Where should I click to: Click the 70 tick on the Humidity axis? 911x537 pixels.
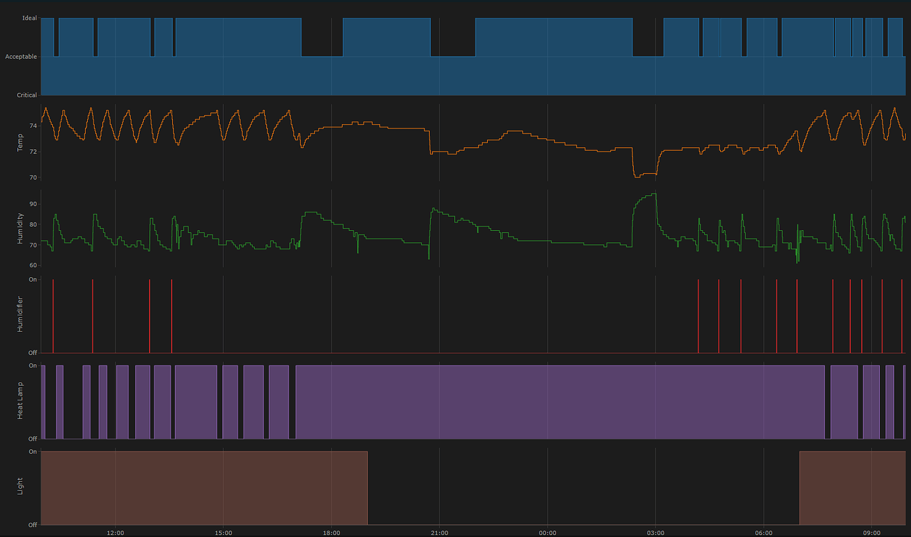point(34,245)
